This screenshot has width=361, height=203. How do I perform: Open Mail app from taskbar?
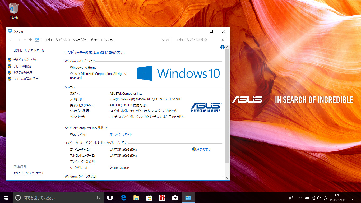[175, 198]
